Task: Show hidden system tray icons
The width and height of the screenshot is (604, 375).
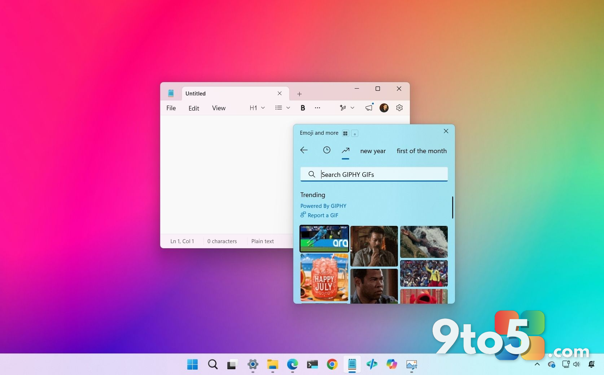Action: point(537,364)
